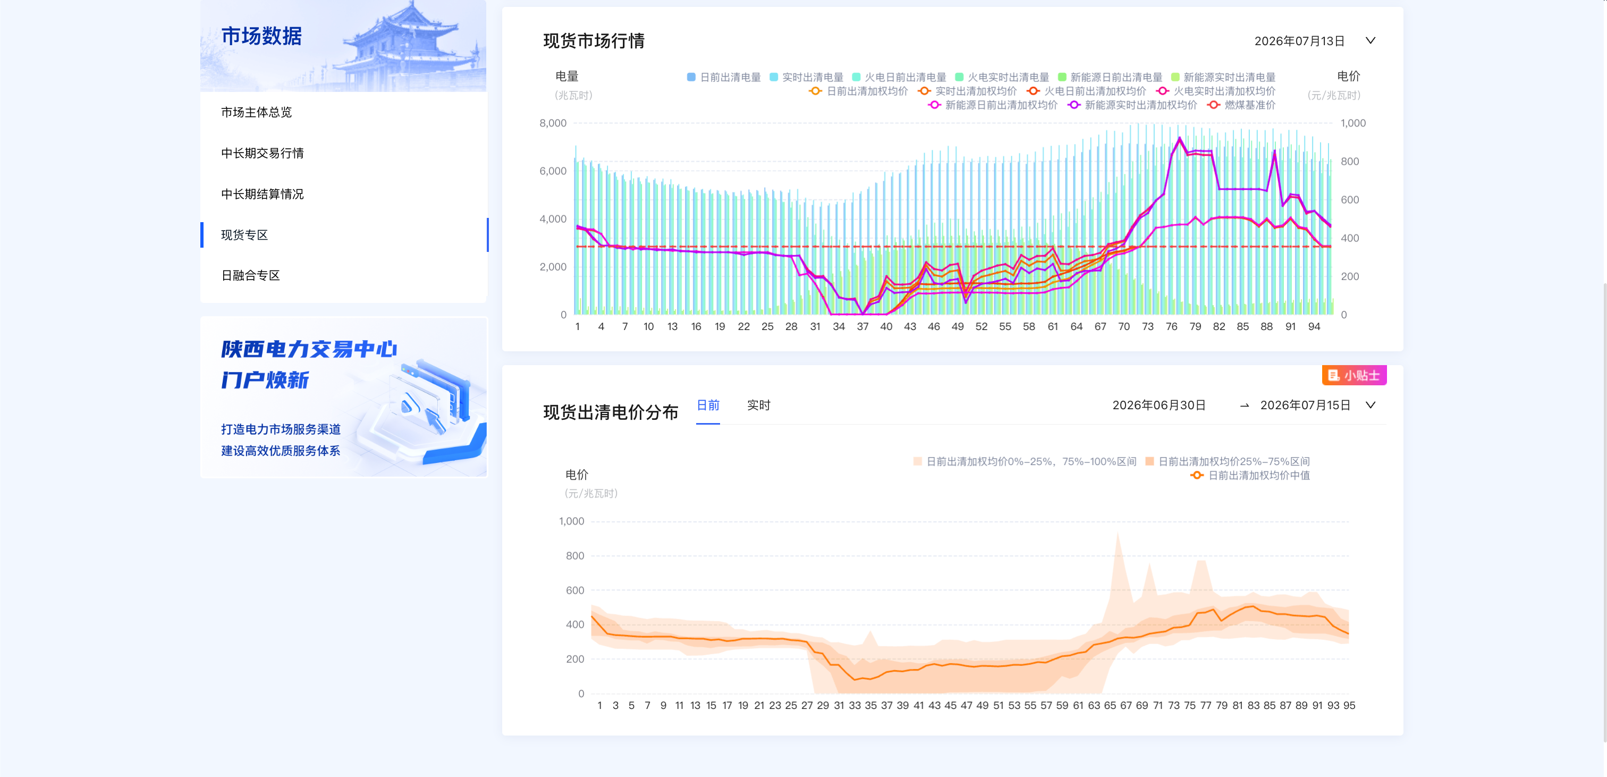Click the 小贴士 note icon
Image resolution: width=1607 pixels, height=777 pixels.
[x=1333, y=375]
